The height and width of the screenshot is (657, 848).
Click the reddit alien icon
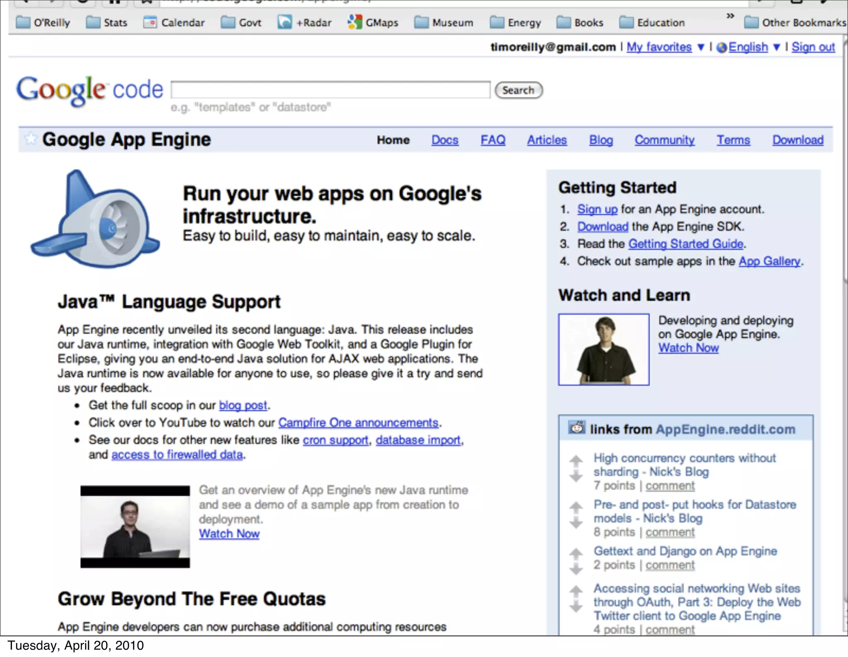pos(577,428)
